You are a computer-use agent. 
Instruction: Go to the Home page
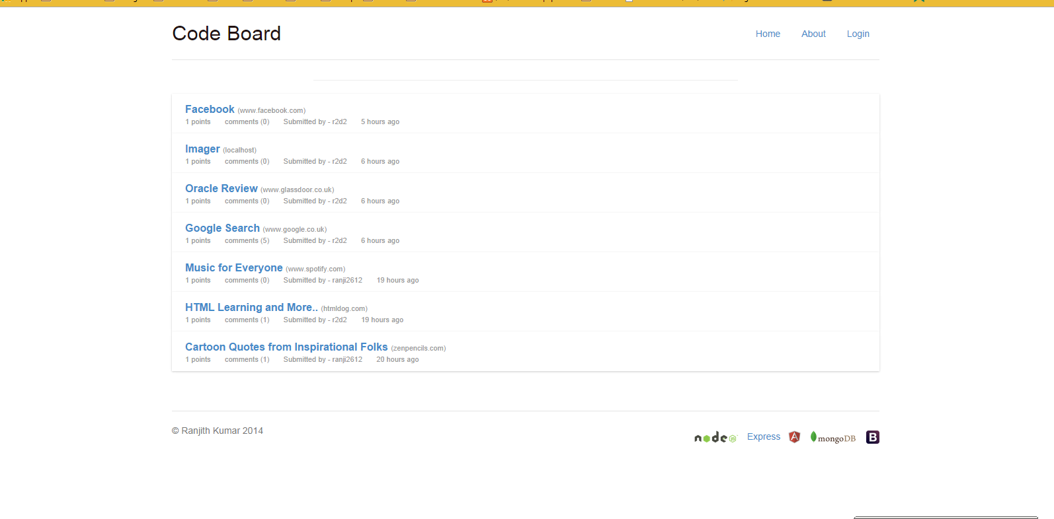pos(768,34)
